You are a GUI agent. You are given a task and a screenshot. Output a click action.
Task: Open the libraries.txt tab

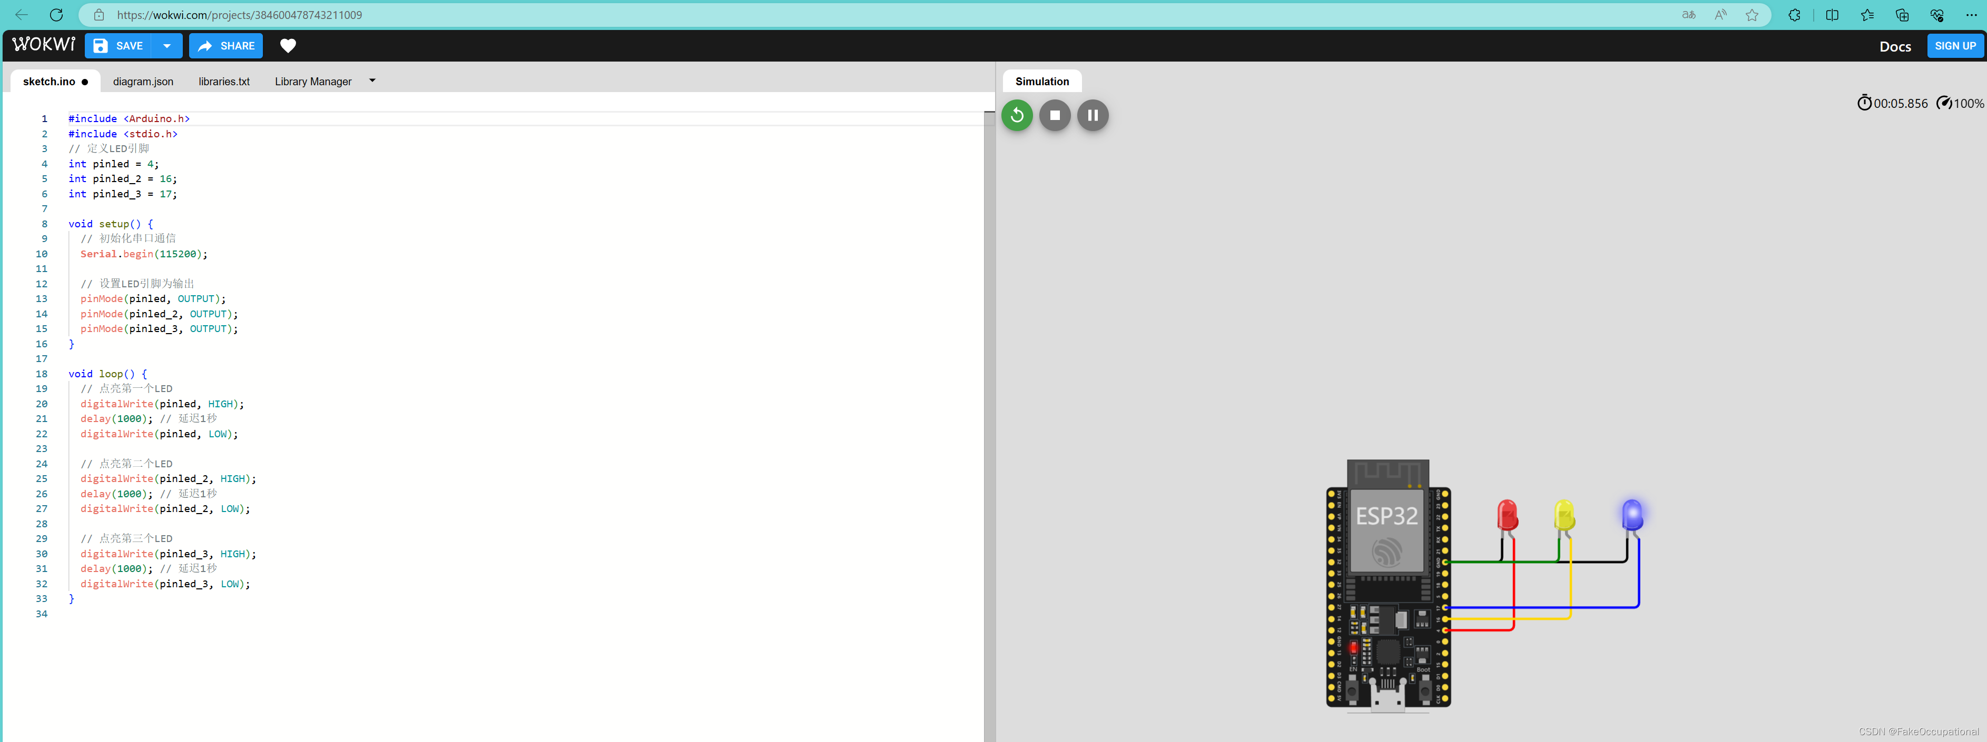point(224,81)
